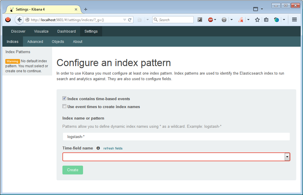
Task: Click the Create button
Action: 73,170
